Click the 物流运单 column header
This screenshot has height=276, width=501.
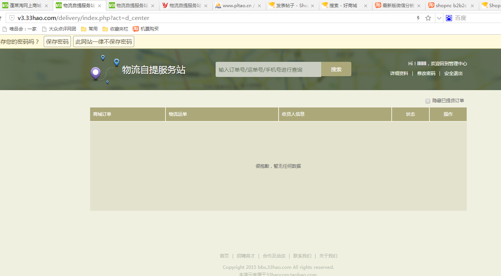click(222, 114)
